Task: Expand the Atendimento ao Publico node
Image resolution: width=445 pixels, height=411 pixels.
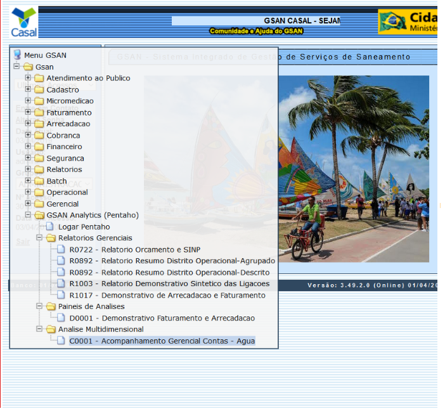Action: pos(28,78)
